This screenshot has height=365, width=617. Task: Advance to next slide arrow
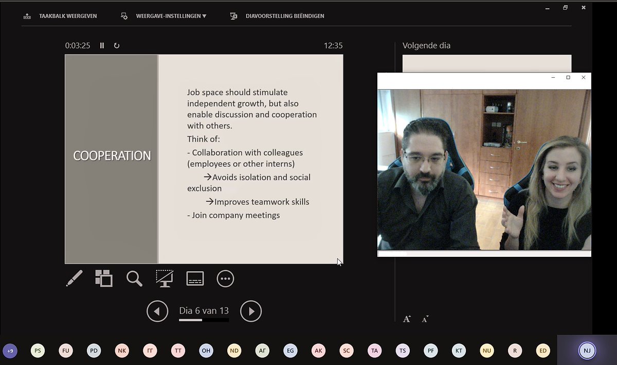(251, 311)
